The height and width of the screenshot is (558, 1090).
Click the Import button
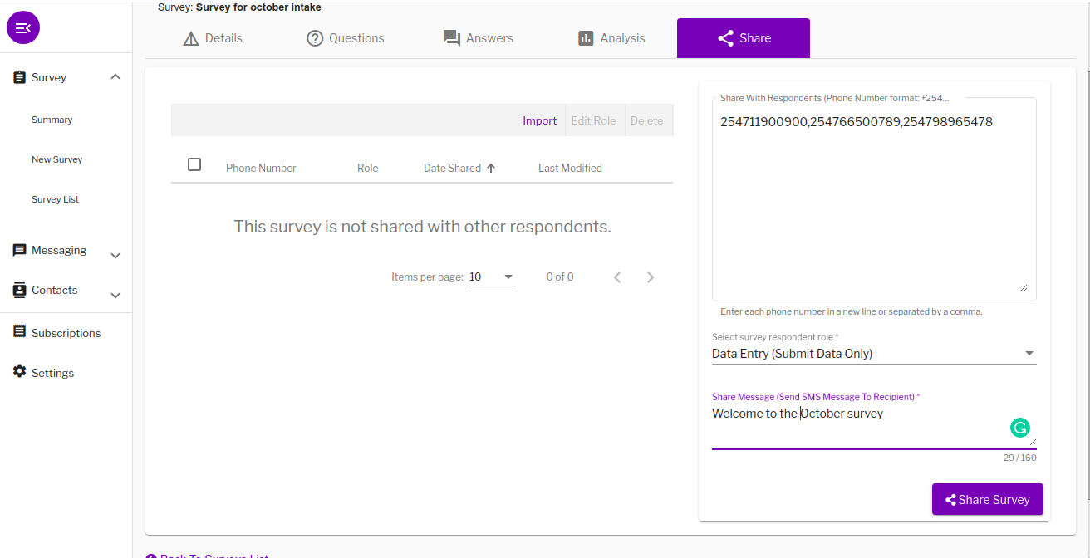click(539, 120)
